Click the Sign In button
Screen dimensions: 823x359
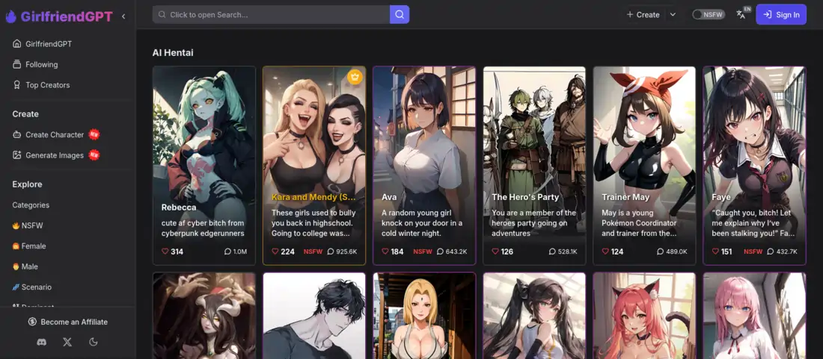click(x=781, y=15)
